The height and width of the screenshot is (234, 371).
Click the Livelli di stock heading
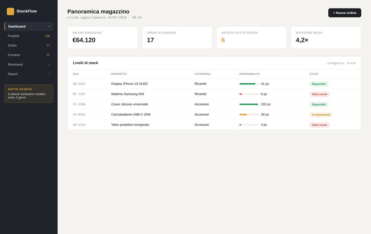(85, 63)
